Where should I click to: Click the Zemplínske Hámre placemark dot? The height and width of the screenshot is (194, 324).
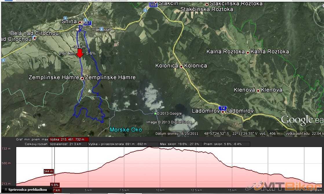(x=82, y=78)
